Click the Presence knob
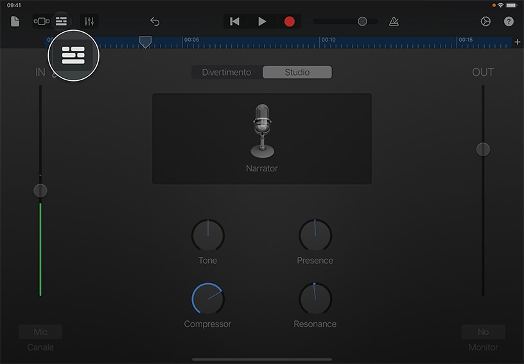The height and width of the screenshot is (364, 524). pyautogui.click(x=315, y=235)
